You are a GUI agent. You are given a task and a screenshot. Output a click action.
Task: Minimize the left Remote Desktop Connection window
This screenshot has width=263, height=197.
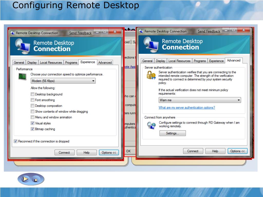[x=97, y=32]
